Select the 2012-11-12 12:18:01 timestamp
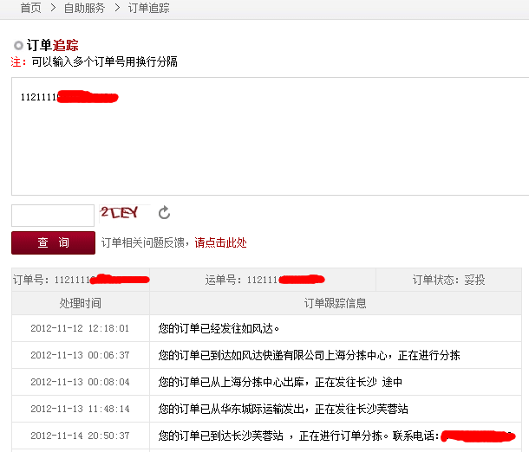 [x=80, y=329]
